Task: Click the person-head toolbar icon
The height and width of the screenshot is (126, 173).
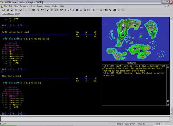Action: click(x=106, y=10)
